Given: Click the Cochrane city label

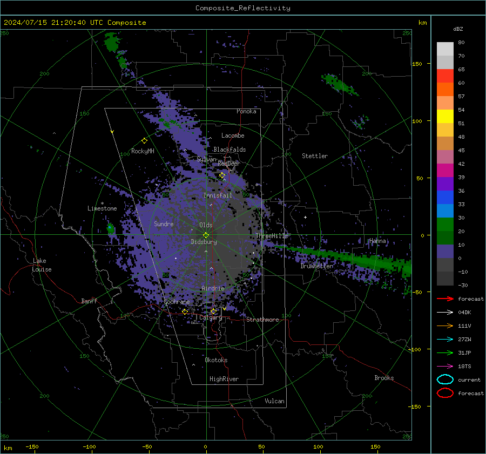Looking at the screenshot, I should pos(177,302).
